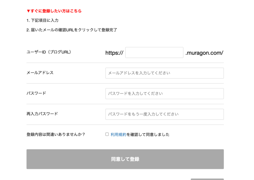Click the user ID blog URL input field

(154, 52)
